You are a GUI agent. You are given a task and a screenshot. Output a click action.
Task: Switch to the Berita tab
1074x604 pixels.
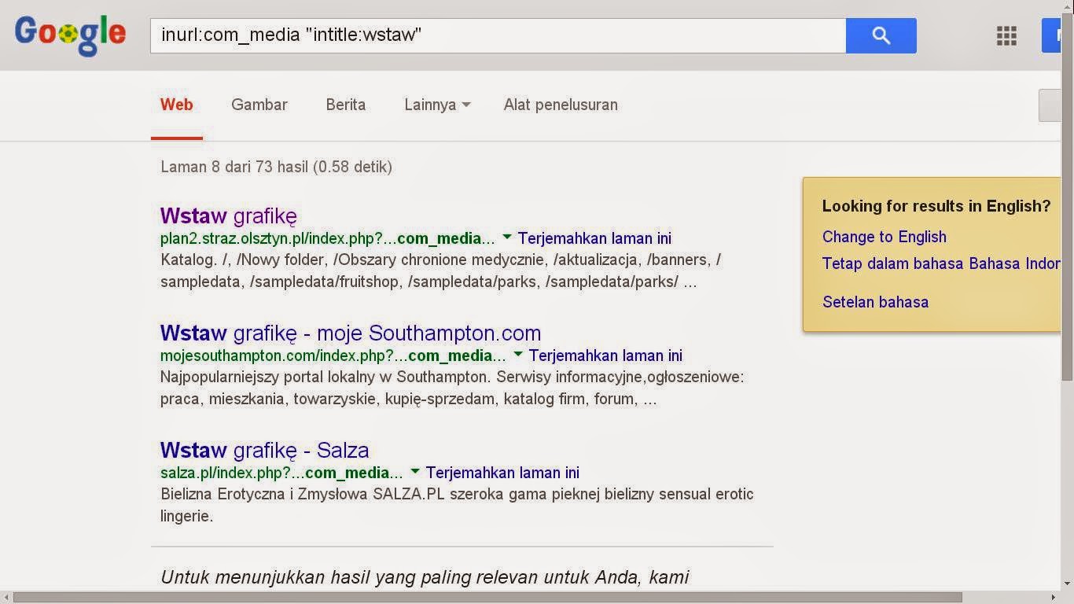[x=346, y=105]
